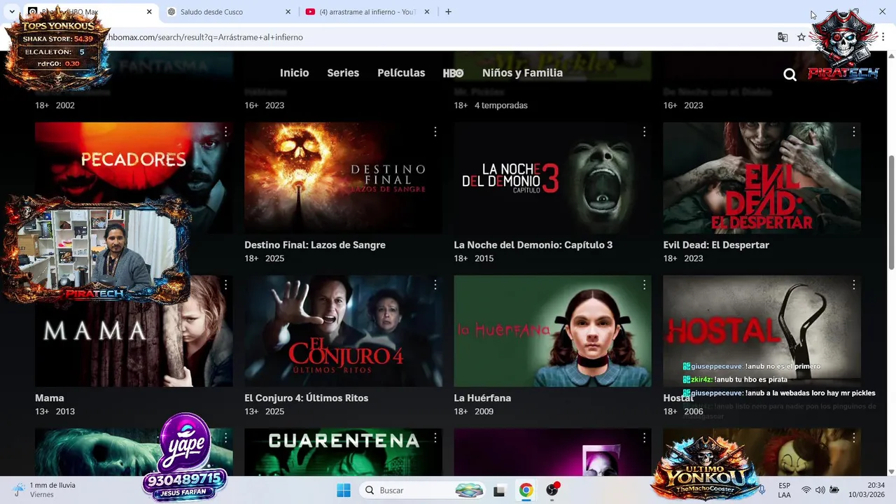Close the arrastrame al infierno YouTube tab

click(427, 12)
